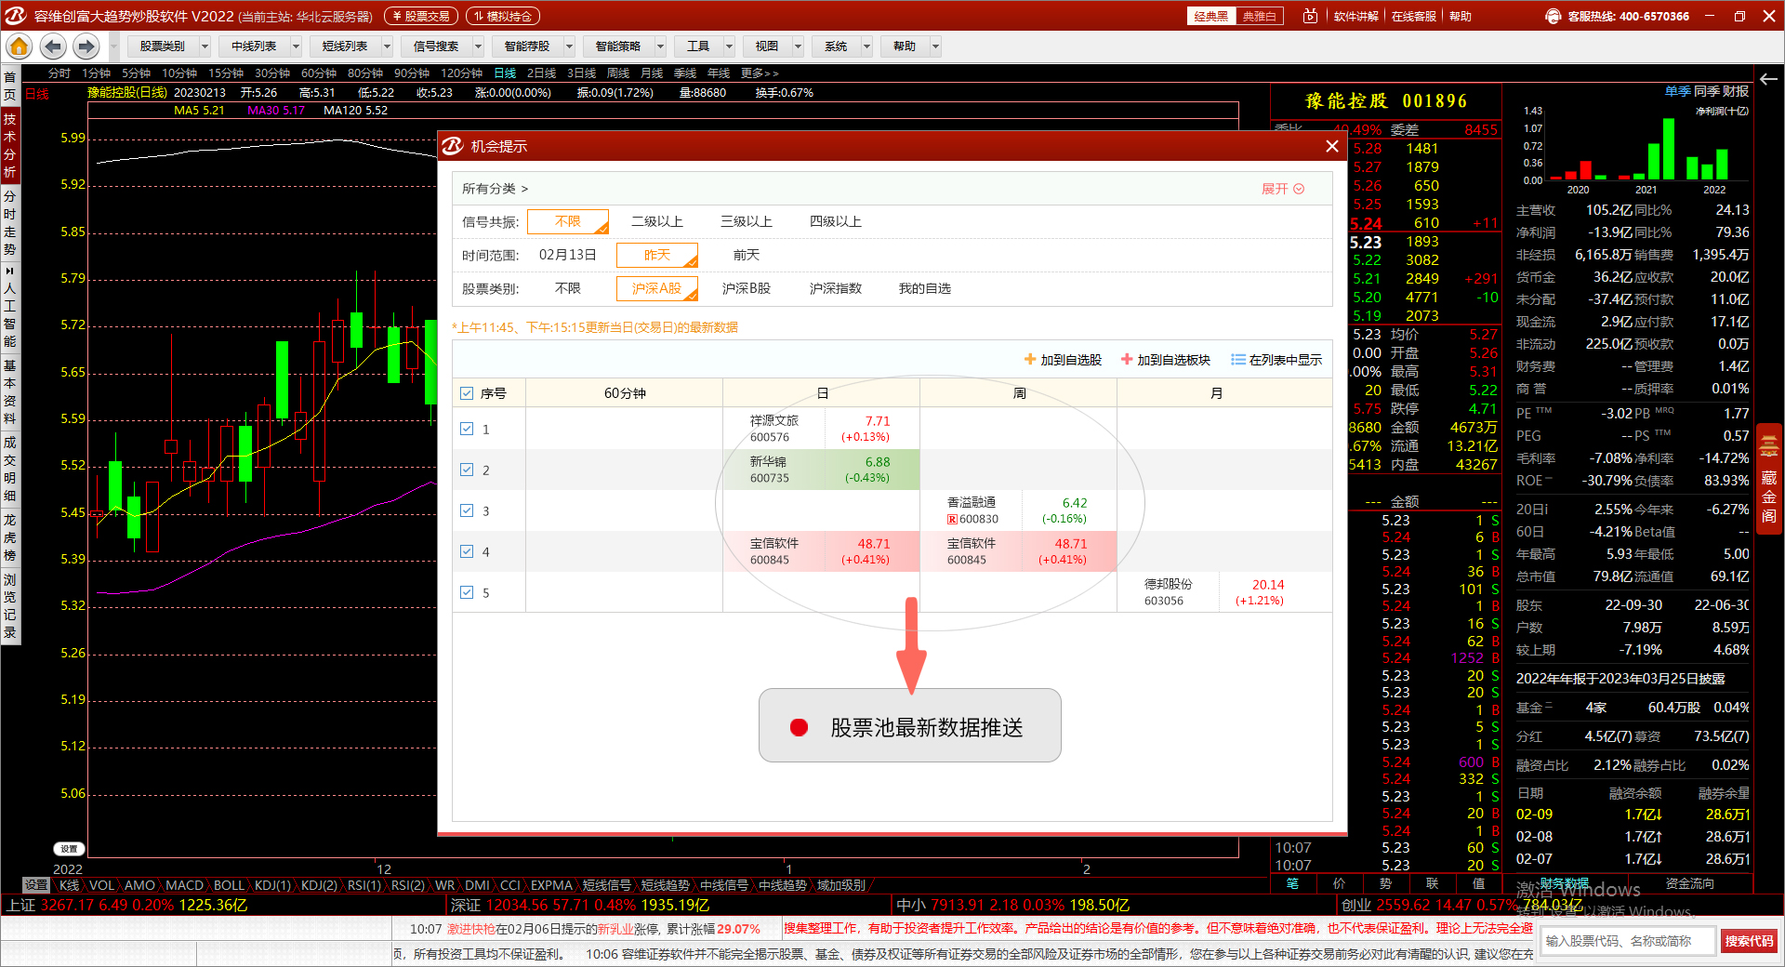Switch to the 60分钟 chart period tab
The image size is (1785, 967).
tap(318, 73)
